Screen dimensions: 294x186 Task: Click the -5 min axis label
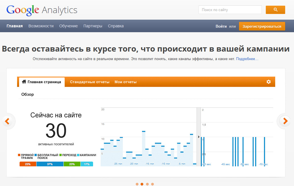point(182,164)
